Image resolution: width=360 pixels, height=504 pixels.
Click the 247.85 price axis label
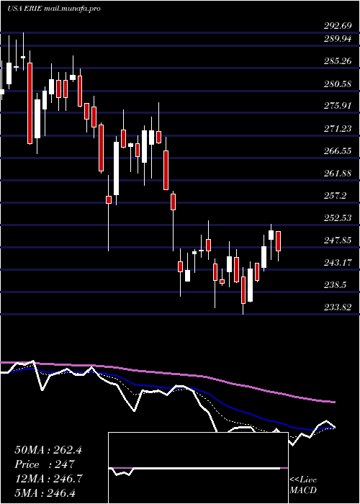(x=338, y=240)
